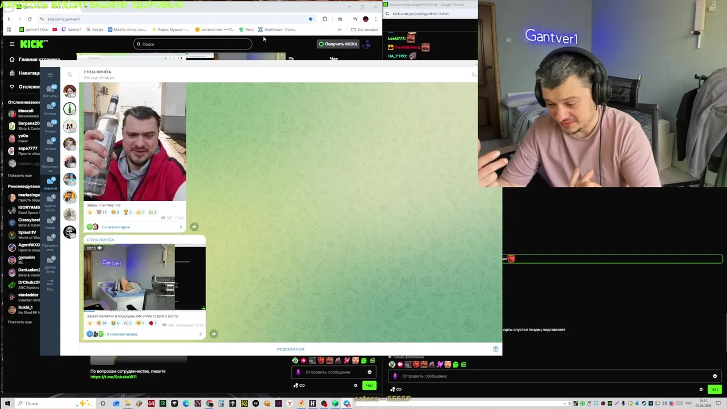Image resolution: width=727 pixels, height=409 pixels.
Task: Open 'Все чаты' folder in Telegram
Action: coord(50,91)
